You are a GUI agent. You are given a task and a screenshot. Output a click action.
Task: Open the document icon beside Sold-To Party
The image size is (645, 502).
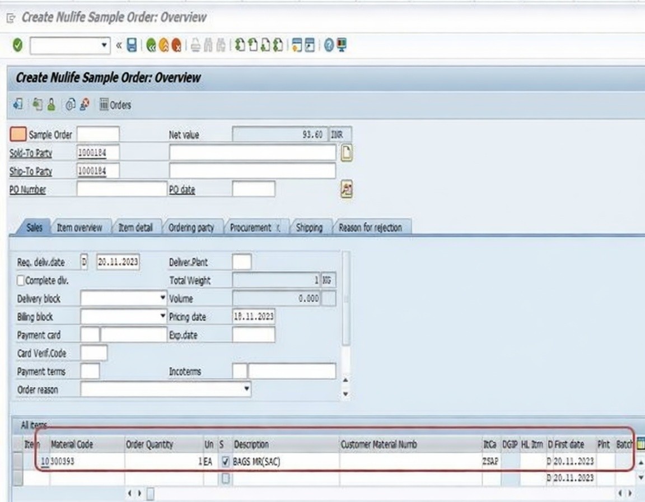(347, 153)
